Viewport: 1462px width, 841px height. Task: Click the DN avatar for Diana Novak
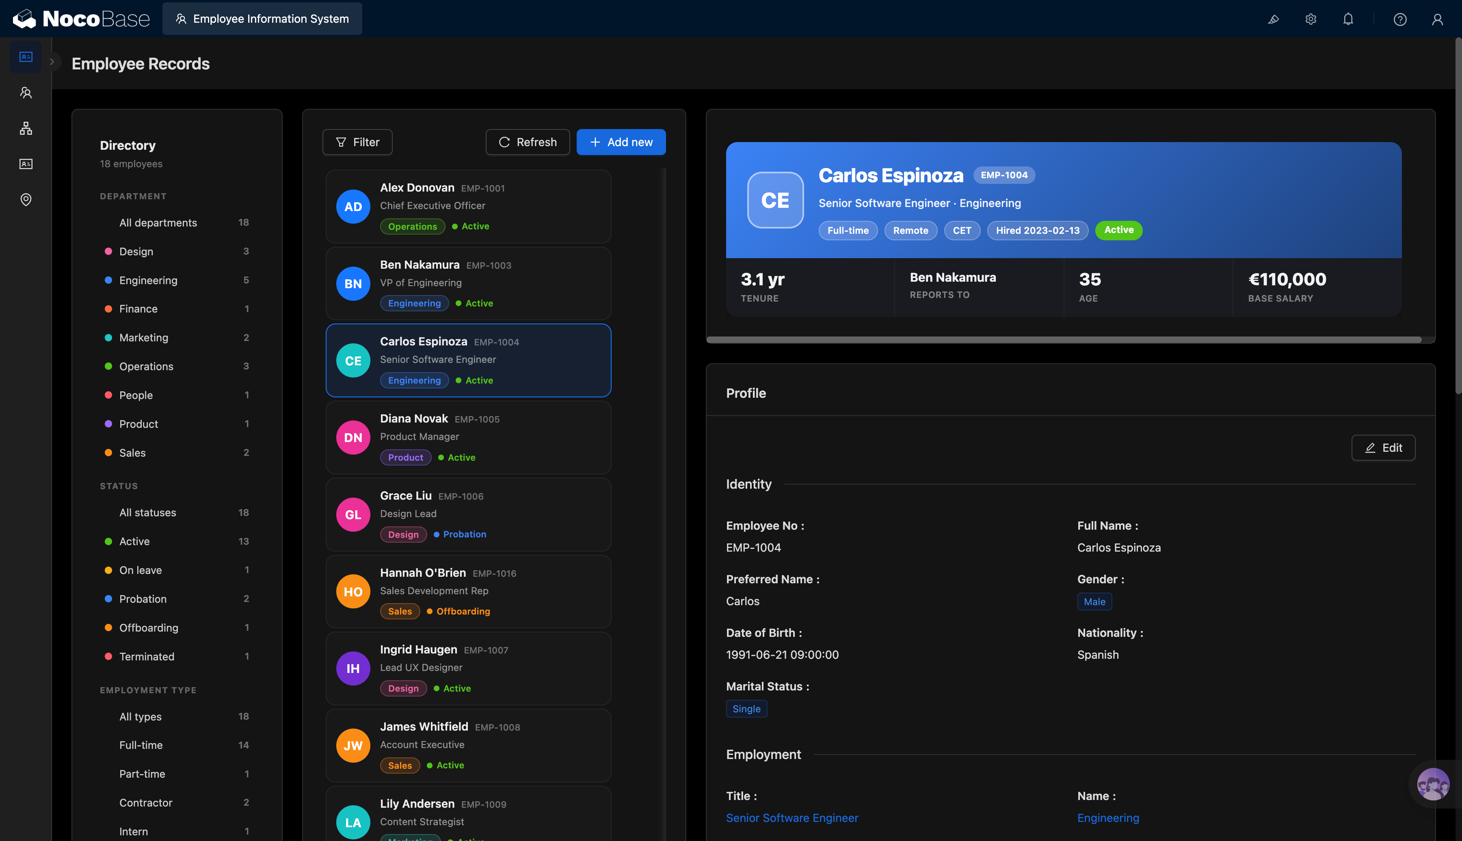click(x=353, y=438)
